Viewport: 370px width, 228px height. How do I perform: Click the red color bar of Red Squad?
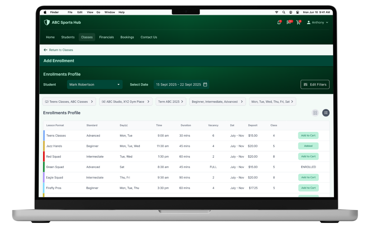click(x=44, y=157)
